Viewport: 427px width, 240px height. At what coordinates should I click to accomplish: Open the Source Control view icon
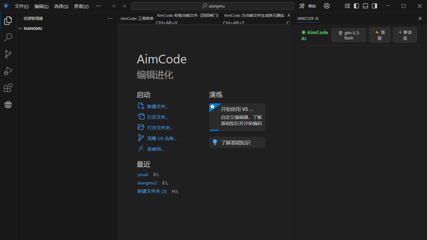pos(8,54)
